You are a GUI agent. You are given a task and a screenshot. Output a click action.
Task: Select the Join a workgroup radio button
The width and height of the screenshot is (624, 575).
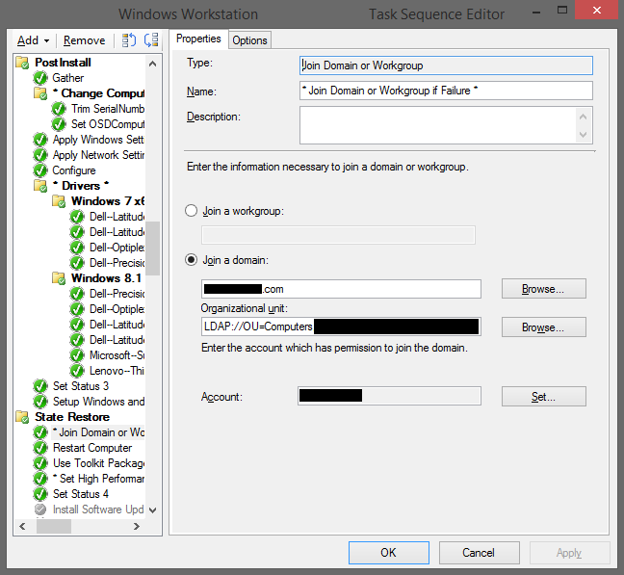click(x=191, y=211)
